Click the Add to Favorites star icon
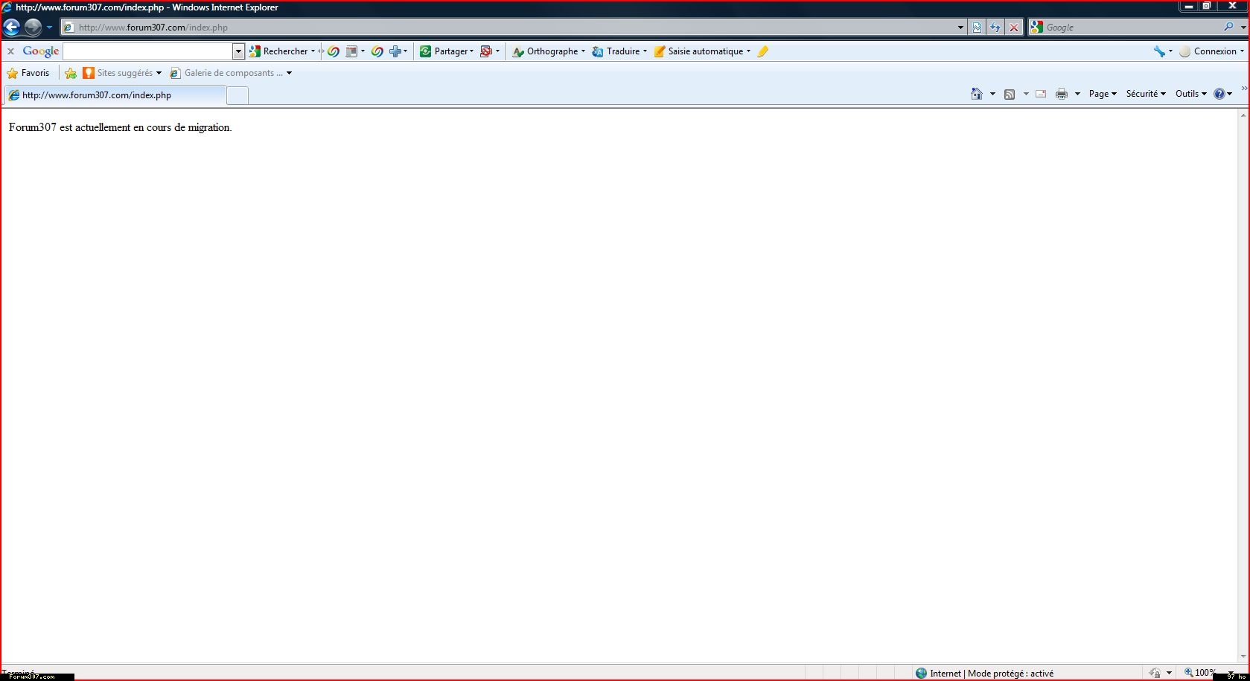 tap(71, 73)
